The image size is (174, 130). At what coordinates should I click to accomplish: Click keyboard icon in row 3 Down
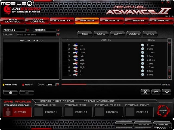click(x=75, y=49)
